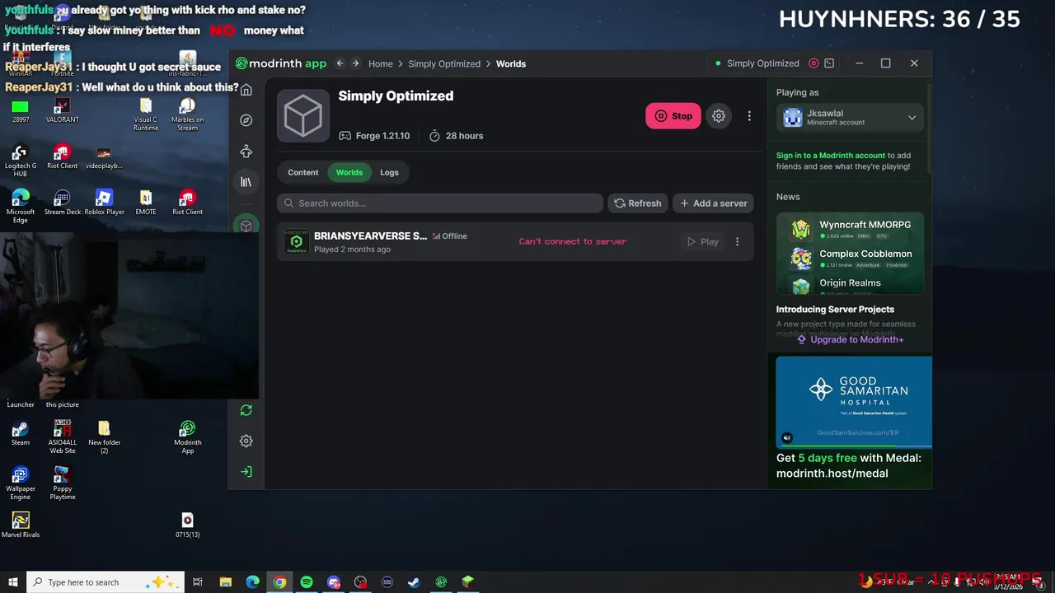Select the Worlds tab
The width and height of the screenshot is (1055, 593).
click(x=349, y=172)
